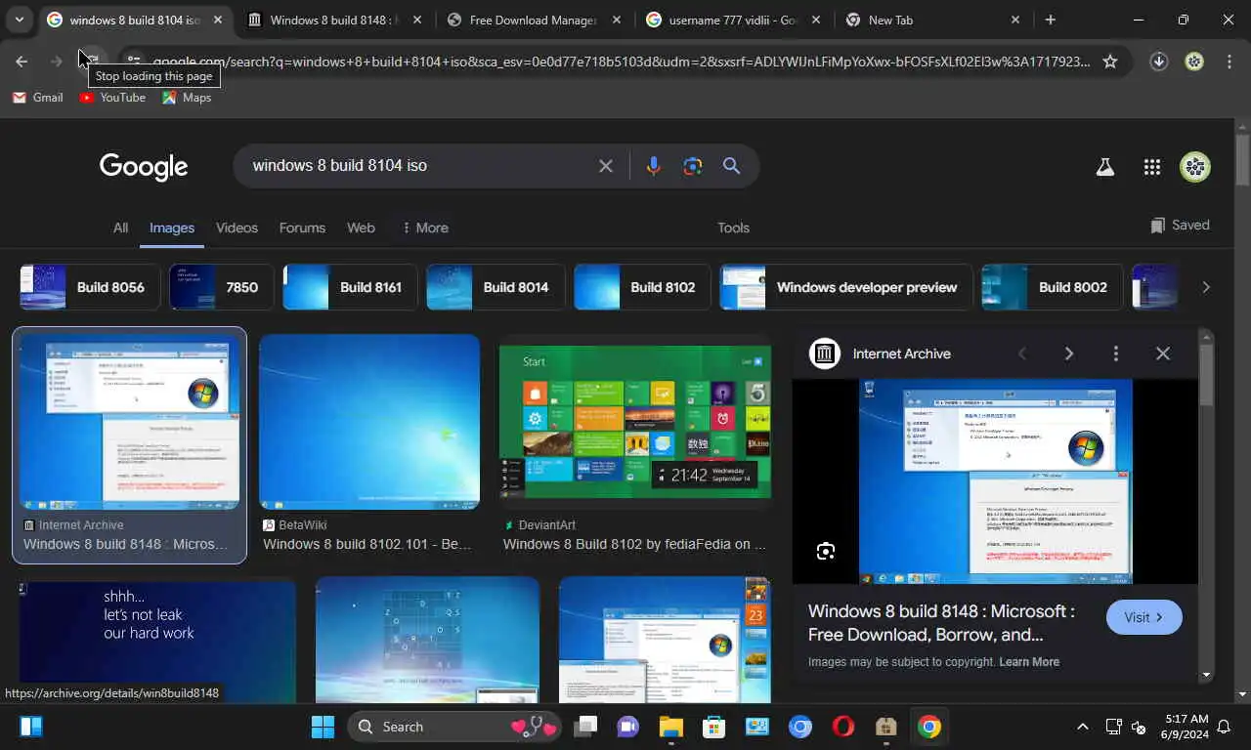
Task: Open preview title "Windows 8 build 8148 : Microsoft"
Action: point(941,623)
